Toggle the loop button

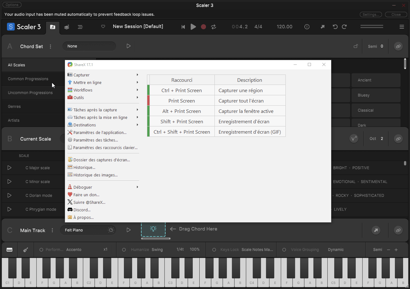click(214, 27)
